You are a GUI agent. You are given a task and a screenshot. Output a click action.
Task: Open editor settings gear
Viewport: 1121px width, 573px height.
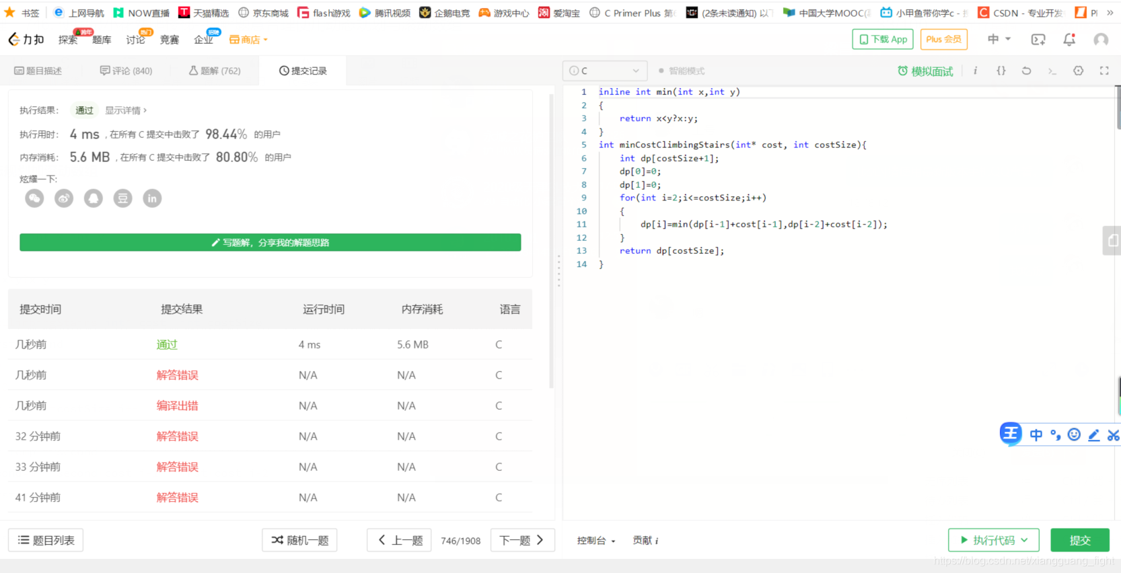[1079, 71]
